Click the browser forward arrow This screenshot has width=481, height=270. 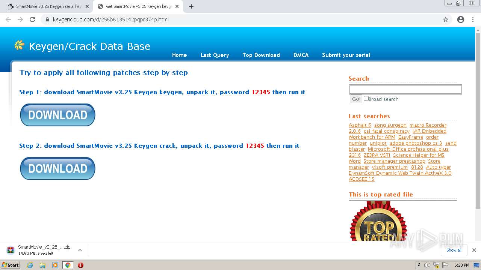click(x=20, y=19)
